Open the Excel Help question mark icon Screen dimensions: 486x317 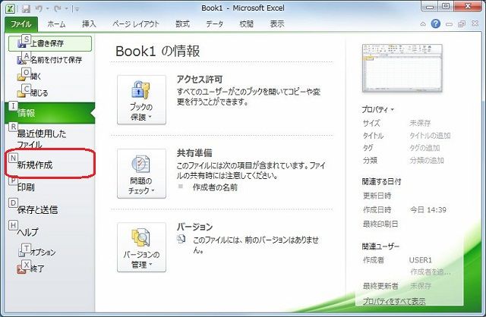pos(435,24)
